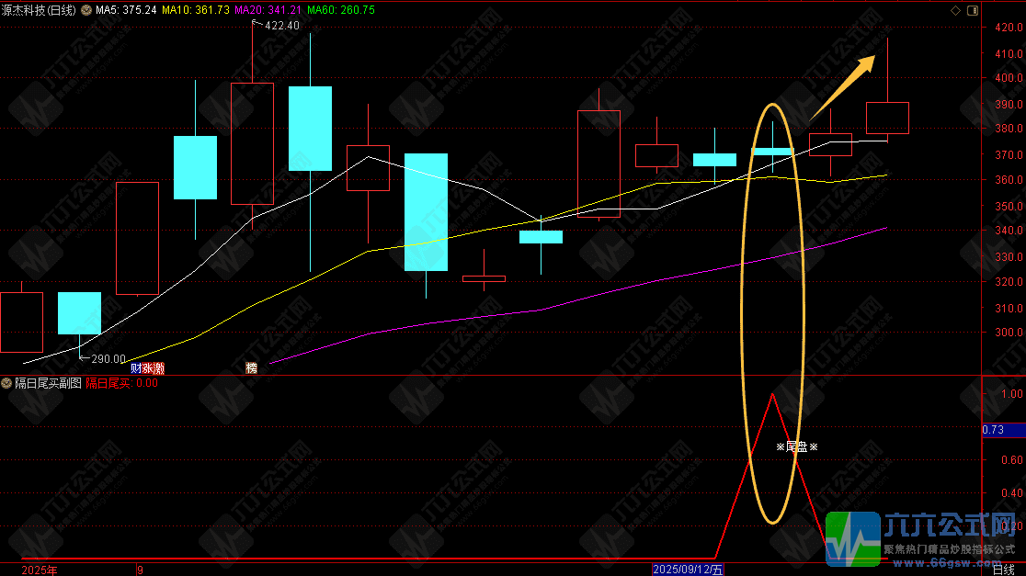
Task: Click the 0.73 value box on sub-chart axis
Action: pyautogui.click(x=1003, y=430)
